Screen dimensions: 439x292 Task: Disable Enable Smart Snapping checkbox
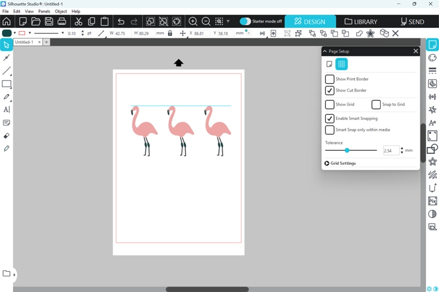[x=330, y=119]
